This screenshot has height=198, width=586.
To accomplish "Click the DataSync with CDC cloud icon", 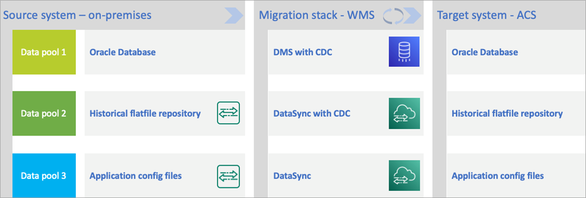I will tap(404, 114).
